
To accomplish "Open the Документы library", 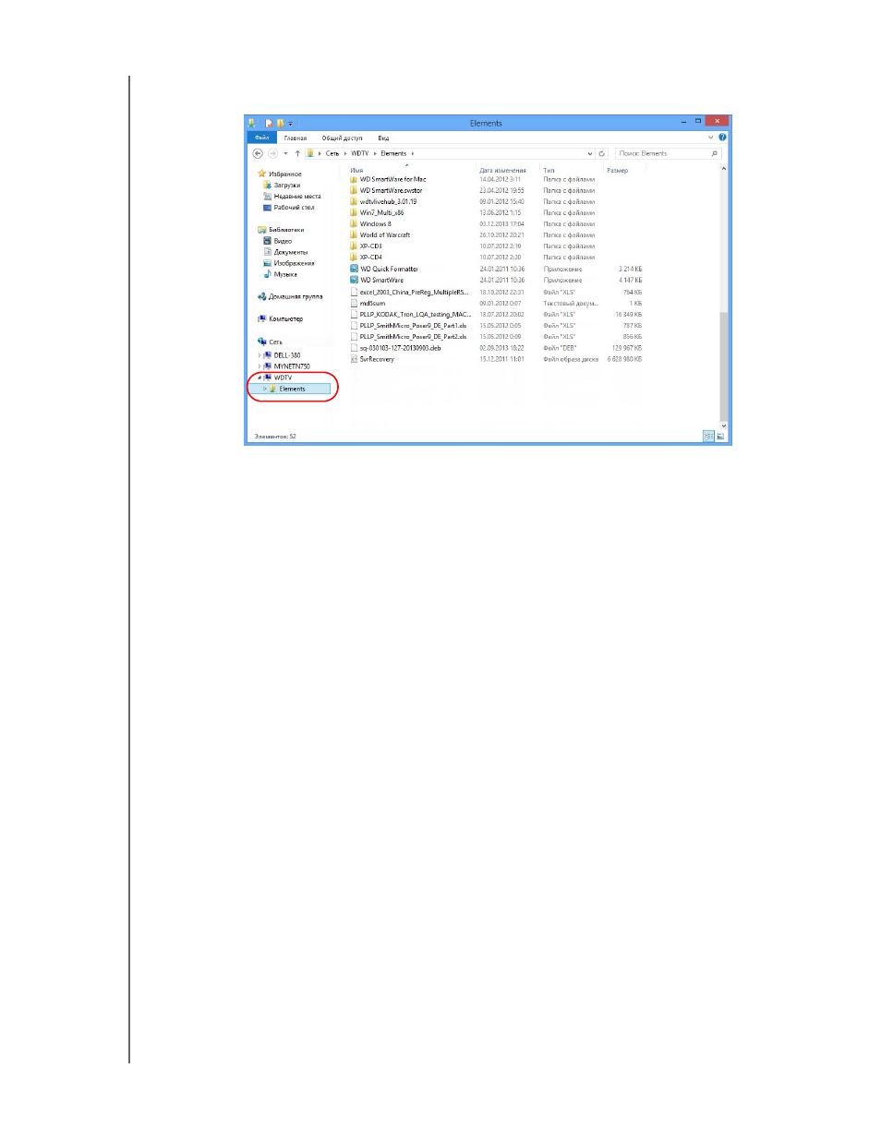I will tap(290, 252).
